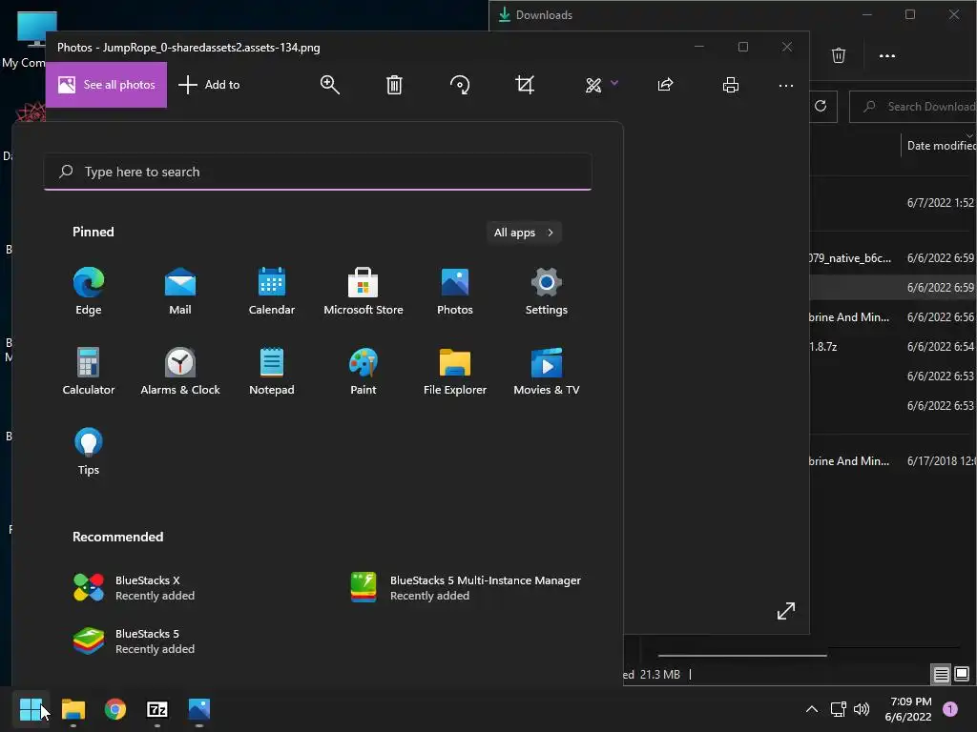Viewport: 977px width, 732px height.
Task: Select the 079_native_b6c... file row
Action: coord(893,257)
